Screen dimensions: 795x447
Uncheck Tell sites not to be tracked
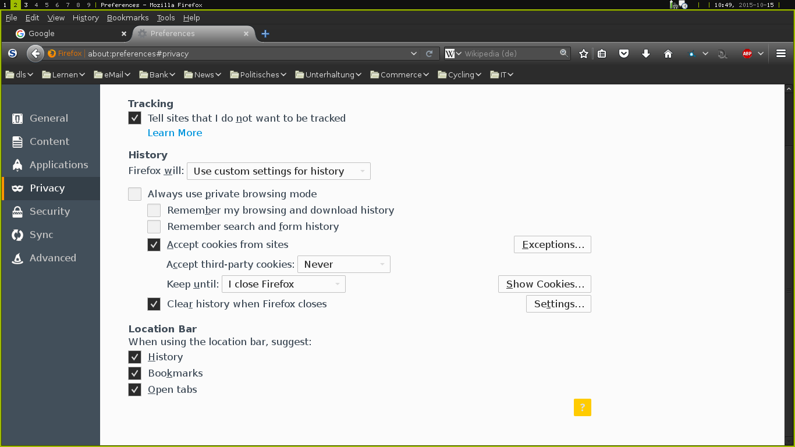tap(135, 118)
